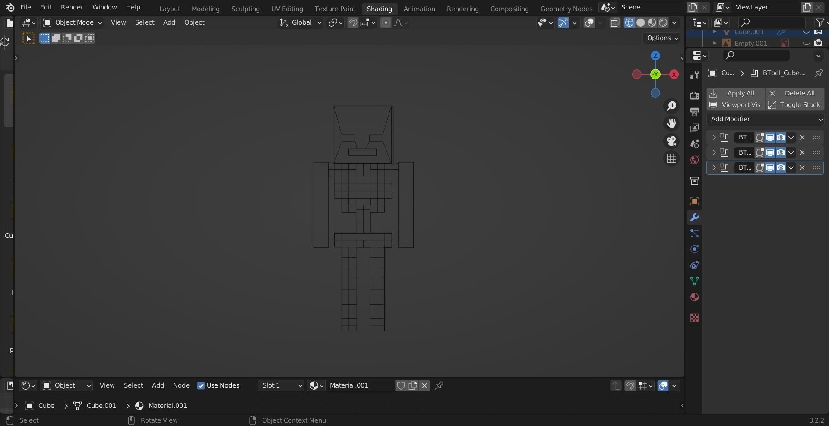
Task: Open the Render menu
Action: point(72,7)
